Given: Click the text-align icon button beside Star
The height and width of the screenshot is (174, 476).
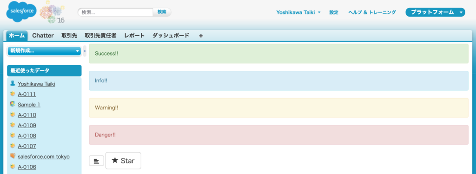Looking at the screenshot, I should [97, 161].
